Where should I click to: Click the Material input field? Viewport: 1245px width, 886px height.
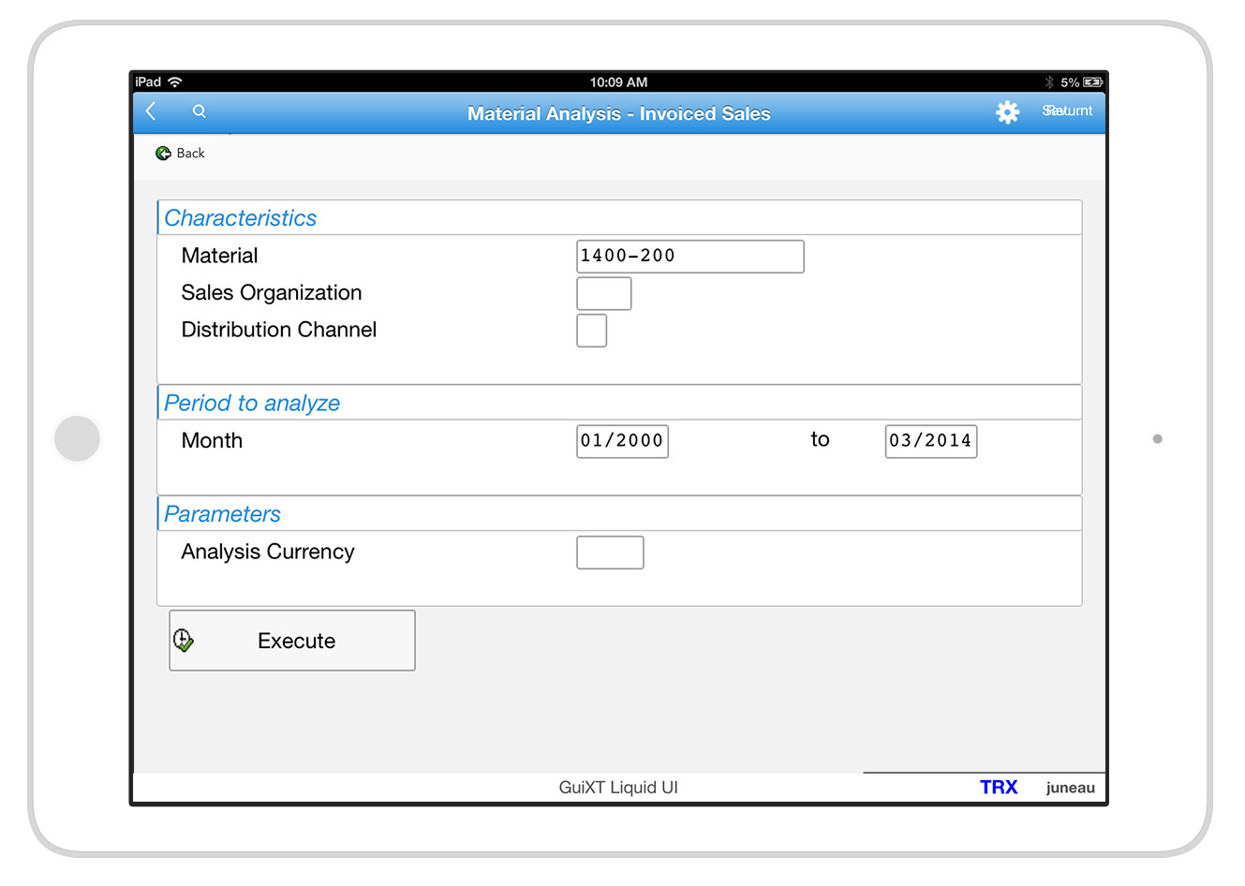[689, 257]
